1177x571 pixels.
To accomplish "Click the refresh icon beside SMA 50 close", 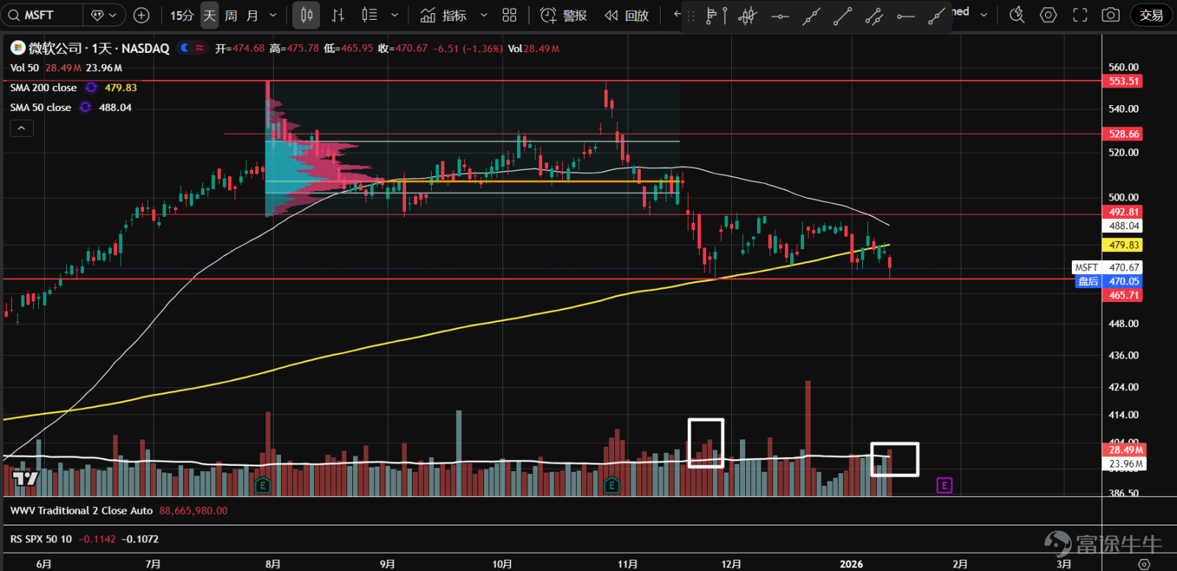I will [85, 107].
